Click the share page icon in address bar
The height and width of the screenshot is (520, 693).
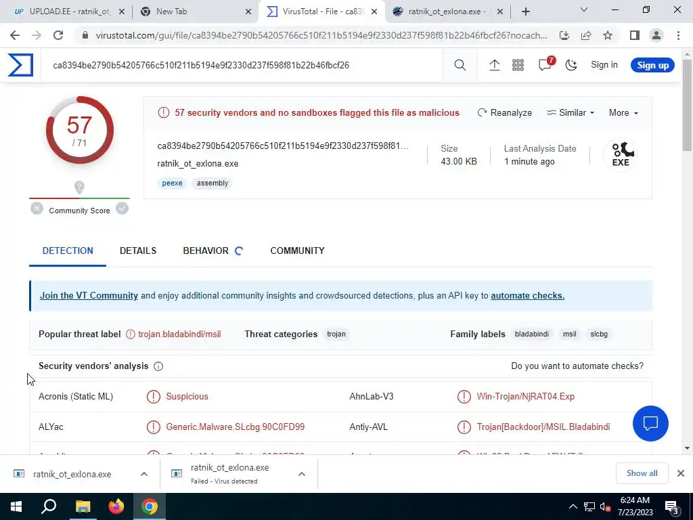[586, 35]
